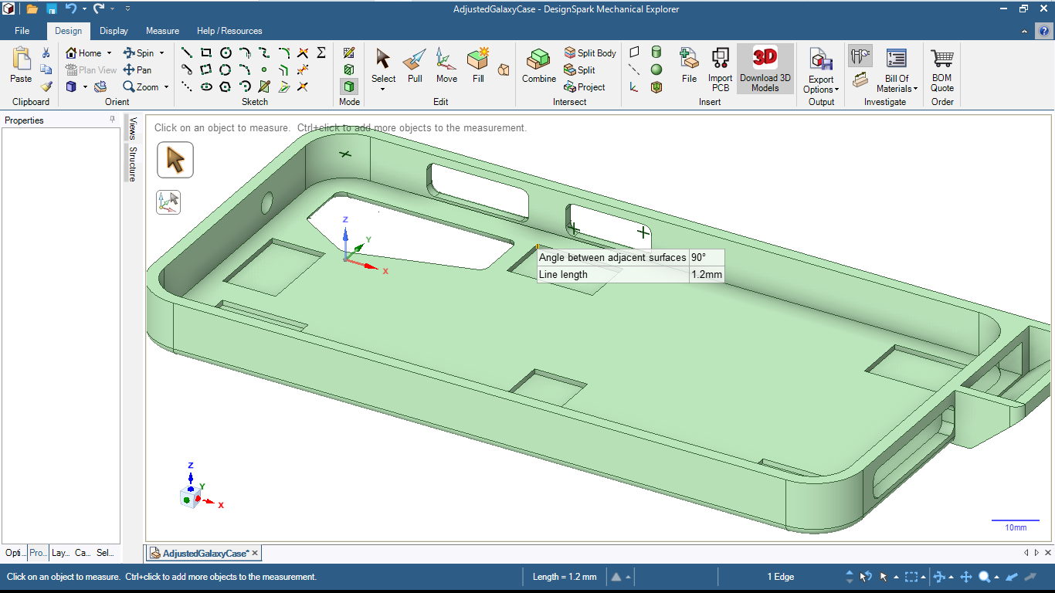Image resolution: width=1055 pixels, height=593 pixels.
Task: Activate the Pull tool
Action: [x=415, y=66]
